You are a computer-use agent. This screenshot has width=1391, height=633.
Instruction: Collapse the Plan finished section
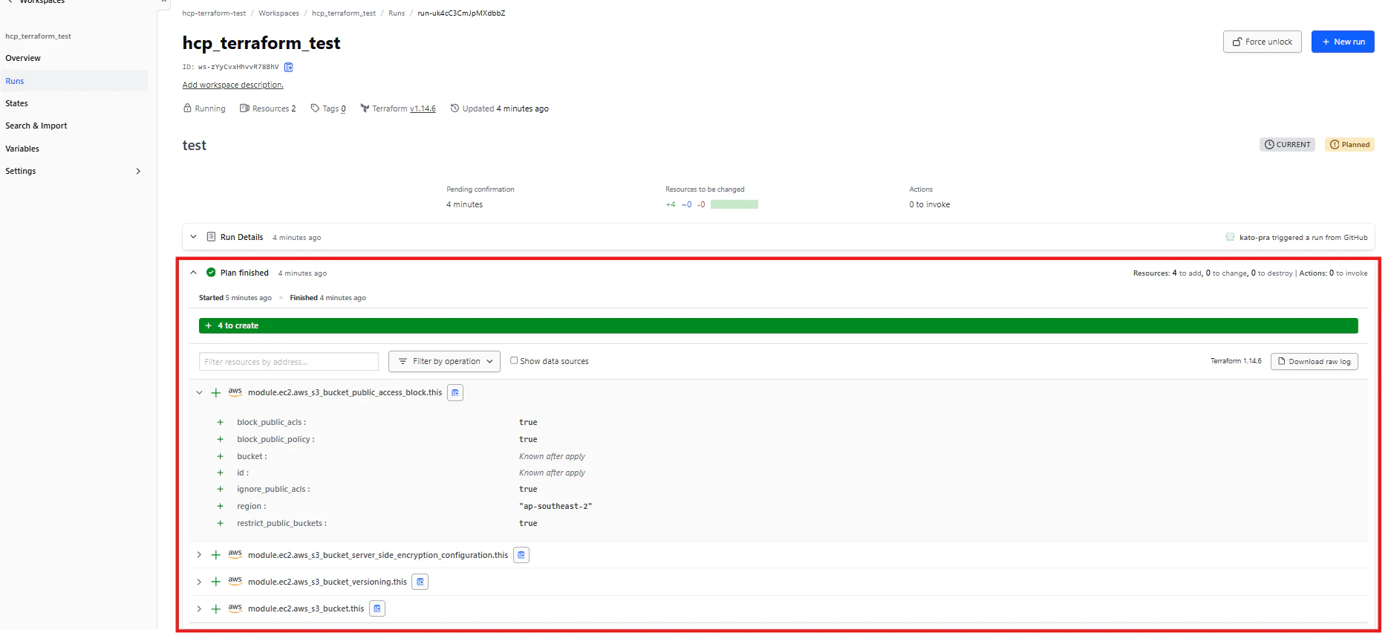193,273
